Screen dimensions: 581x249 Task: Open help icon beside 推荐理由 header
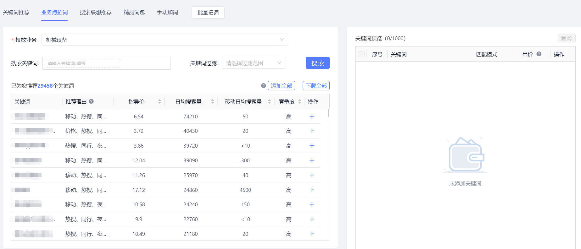(91, 101)
